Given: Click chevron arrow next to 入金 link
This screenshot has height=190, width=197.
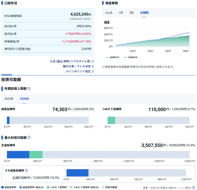Looking at the screenshot, I should coord(93,61).
